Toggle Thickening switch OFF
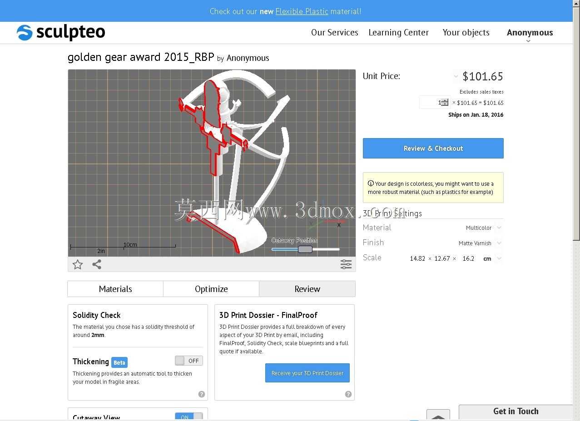 click(x=189, y=361)
